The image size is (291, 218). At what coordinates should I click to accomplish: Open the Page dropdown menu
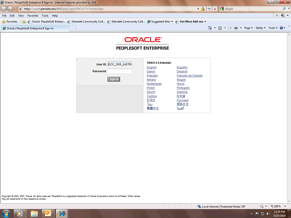249,28
